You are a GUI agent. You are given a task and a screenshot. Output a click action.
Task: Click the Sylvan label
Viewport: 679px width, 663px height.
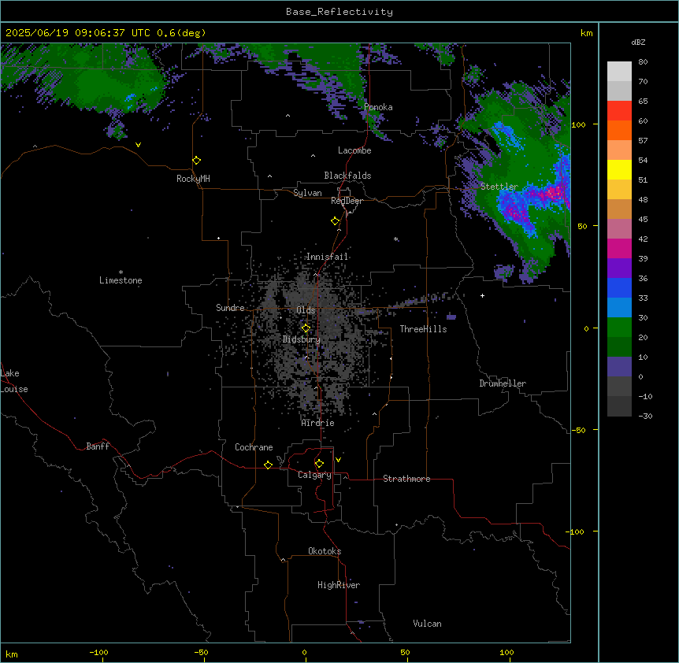click(x=307, y=193)
